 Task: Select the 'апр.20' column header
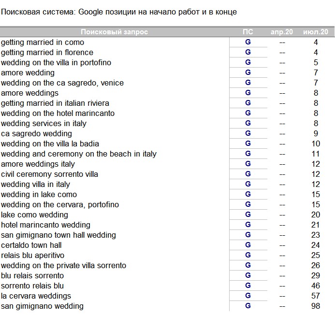point(282,32)
